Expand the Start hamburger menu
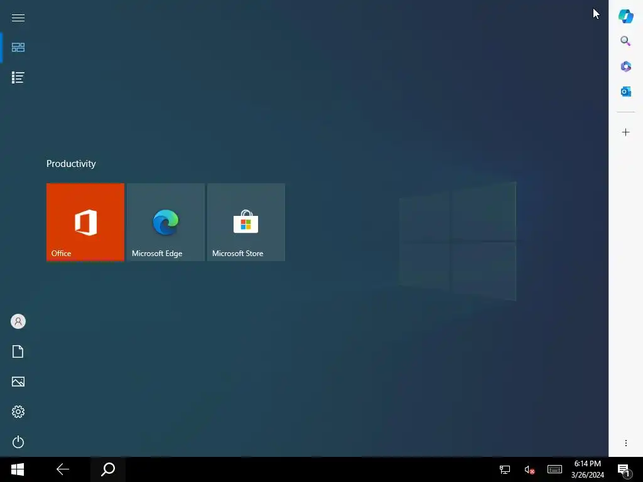Viewport: 643px width, 482px height. (18, 18)
